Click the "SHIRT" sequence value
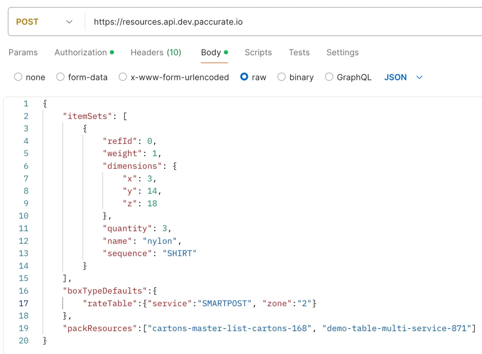Screen dimensions: 482x354 tap(180, 253)
